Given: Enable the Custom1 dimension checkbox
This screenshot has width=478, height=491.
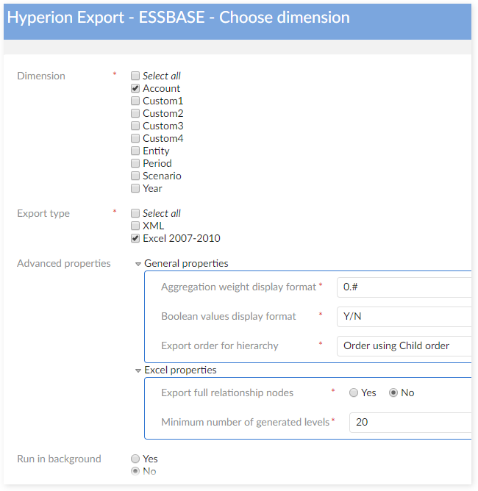Looking at the screenshot, I should pyautogui.click(x=135, y=101).
